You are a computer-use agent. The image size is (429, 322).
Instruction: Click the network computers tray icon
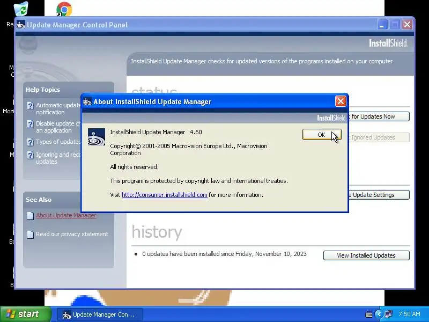coord(388,314)
